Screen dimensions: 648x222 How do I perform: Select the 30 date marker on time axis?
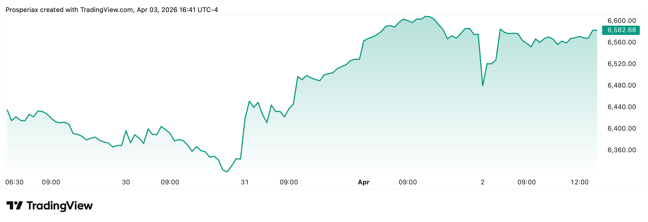pos(126,182)
